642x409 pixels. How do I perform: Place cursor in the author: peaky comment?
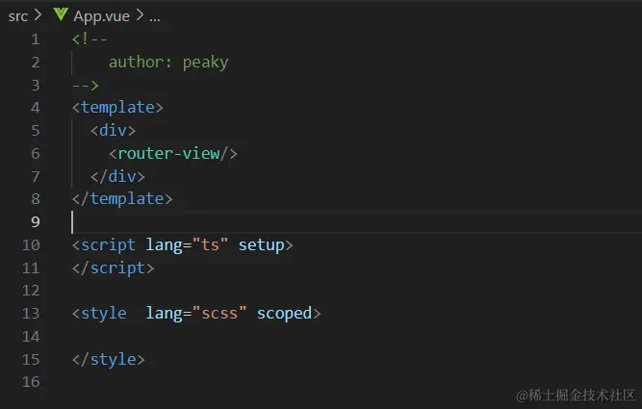[x=168, y=63]
